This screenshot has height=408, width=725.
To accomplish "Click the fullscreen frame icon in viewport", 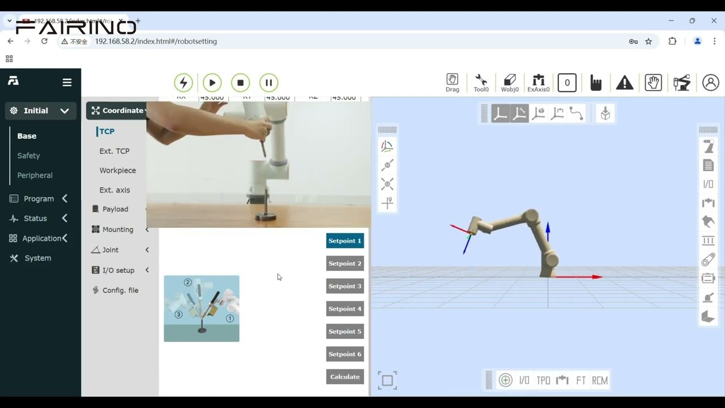I will coord(387,380).
